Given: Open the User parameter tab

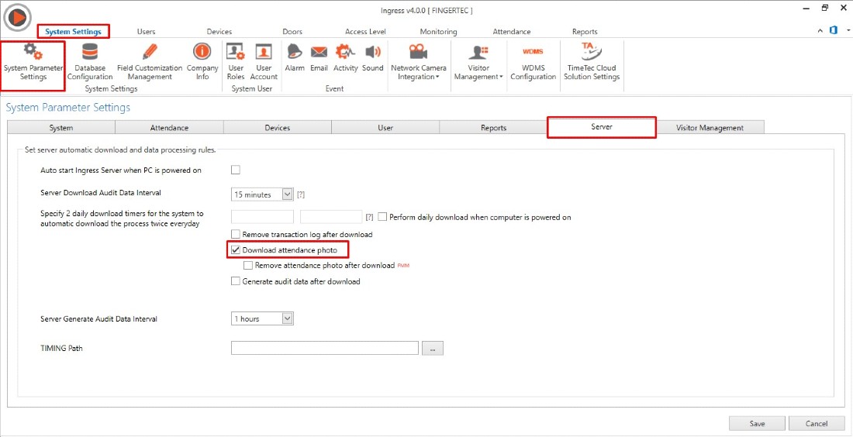Looking at the screenshot, I should [x=385, y=128].
